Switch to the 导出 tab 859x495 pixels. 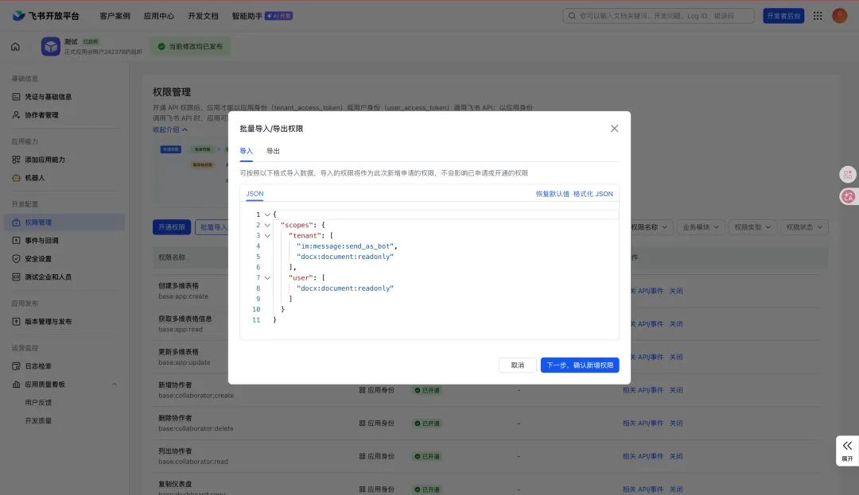[273, 151]
